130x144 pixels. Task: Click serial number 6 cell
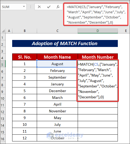coord(25,98)
